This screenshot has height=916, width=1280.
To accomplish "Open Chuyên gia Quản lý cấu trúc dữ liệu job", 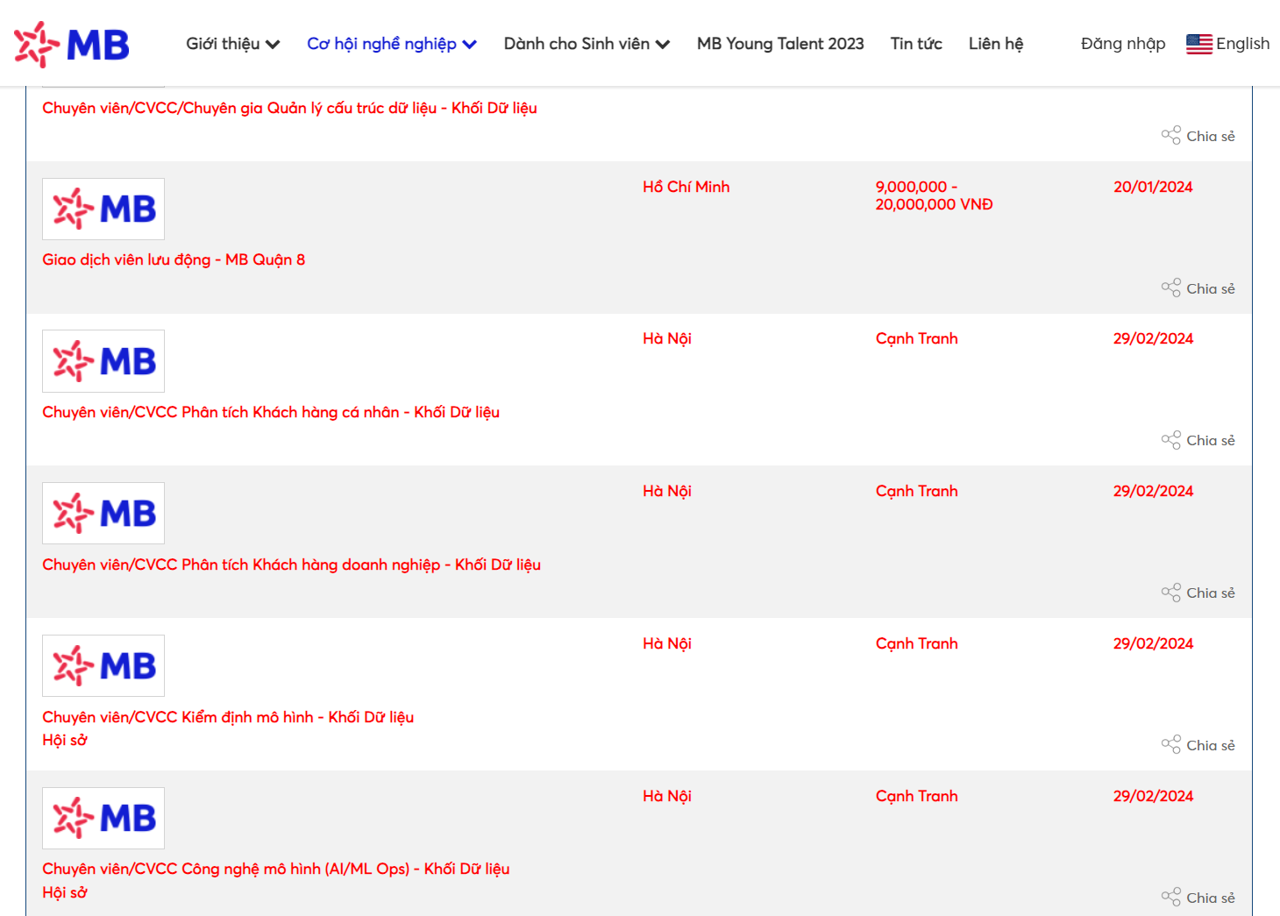I will pyautogui.click(x=289, y=108).
